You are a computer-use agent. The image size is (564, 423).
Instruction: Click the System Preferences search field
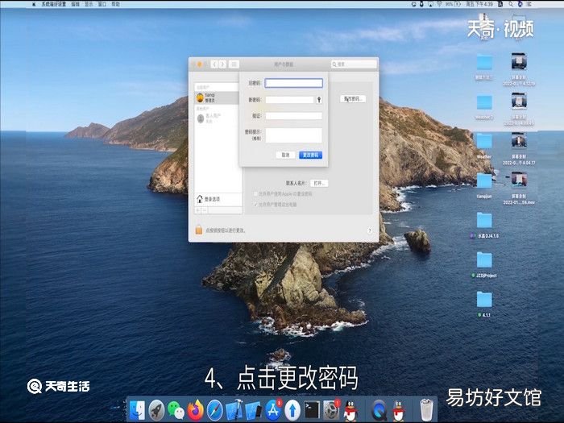(354, 64)
